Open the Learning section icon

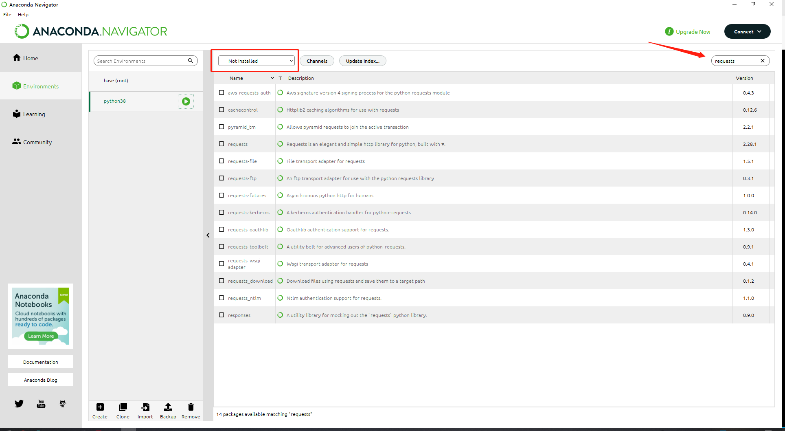(x=17, y=114)
